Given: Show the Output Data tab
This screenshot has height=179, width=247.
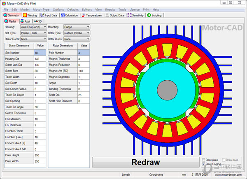Looking at the screenshot, I should tap(115, 15).
